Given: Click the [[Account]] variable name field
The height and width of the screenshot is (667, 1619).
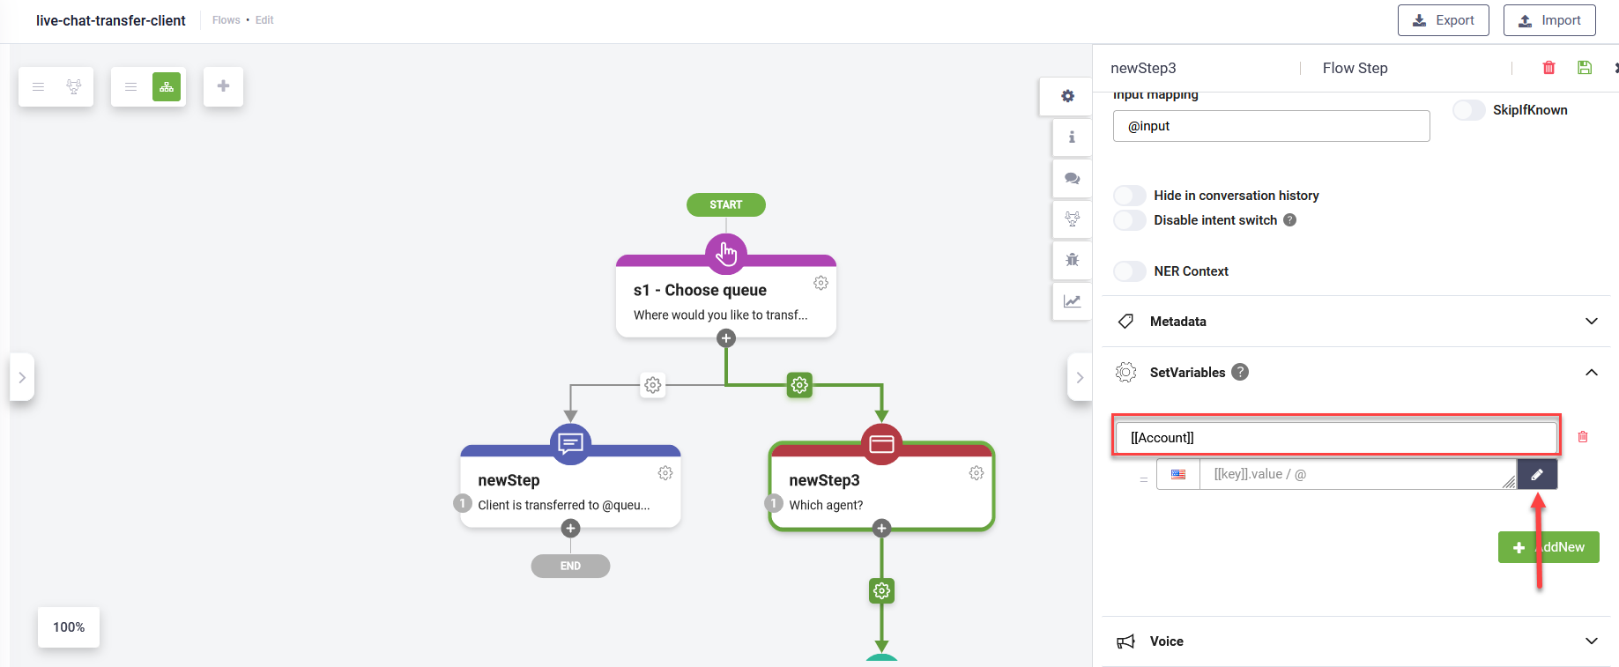Looking at the screenshot, I should pyautogui.click(x=1335, y=438).
